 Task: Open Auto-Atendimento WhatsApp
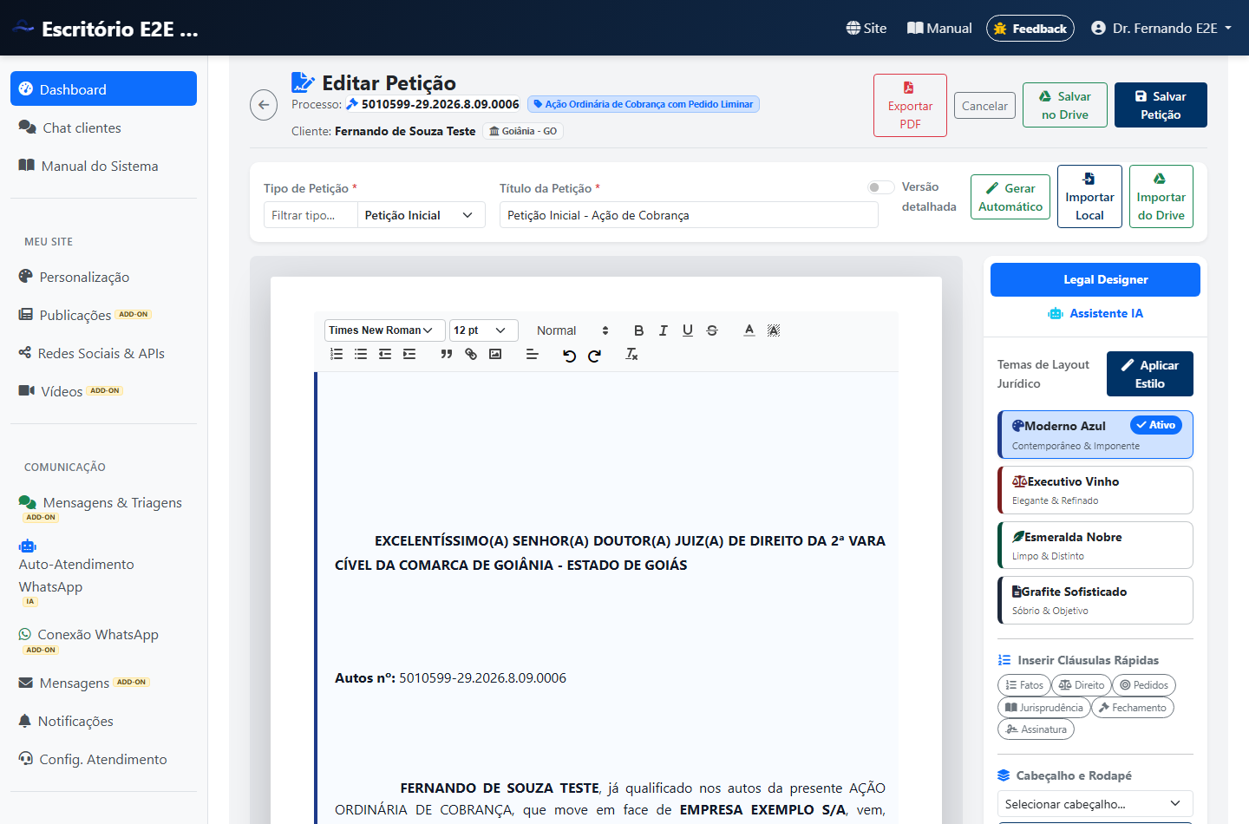pos(103,572)
